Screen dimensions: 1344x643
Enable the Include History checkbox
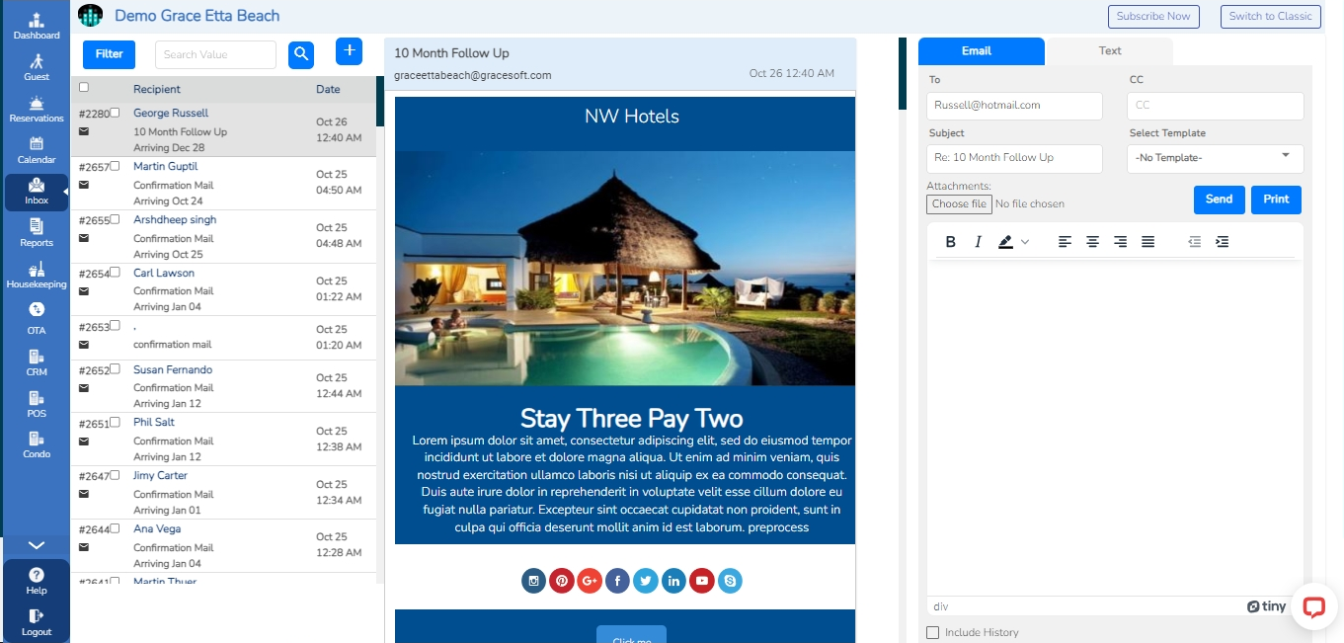point(933,632)
